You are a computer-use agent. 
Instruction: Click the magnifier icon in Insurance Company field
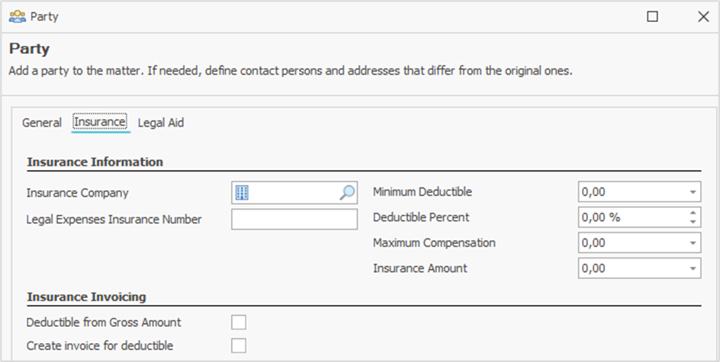(347, 193)
